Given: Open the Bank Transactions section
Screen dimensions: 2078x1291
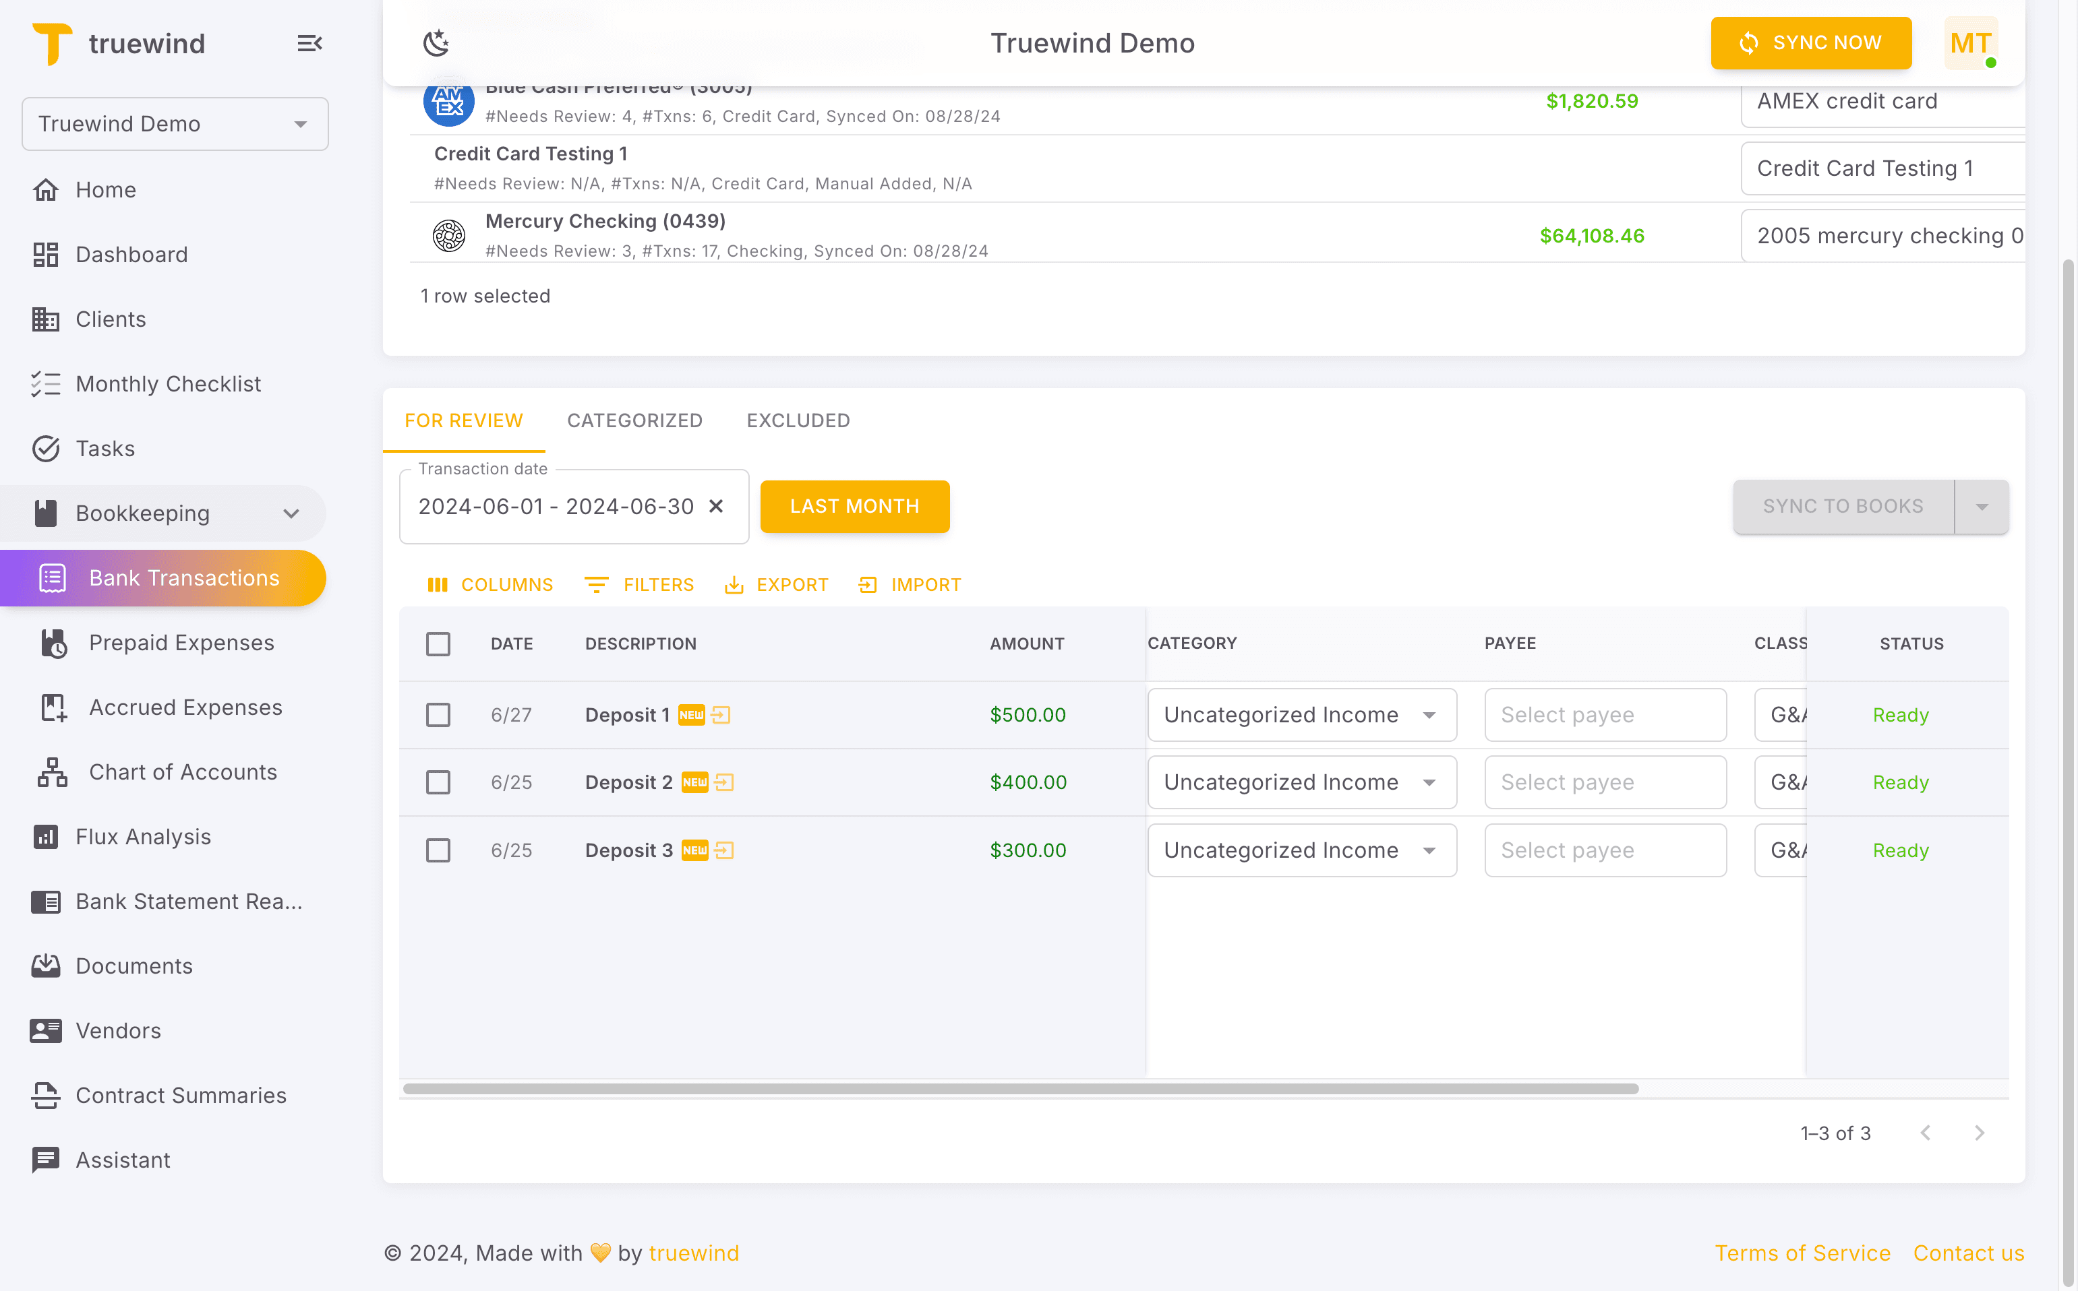Looking at the screenshot, I should click(183, 578).
